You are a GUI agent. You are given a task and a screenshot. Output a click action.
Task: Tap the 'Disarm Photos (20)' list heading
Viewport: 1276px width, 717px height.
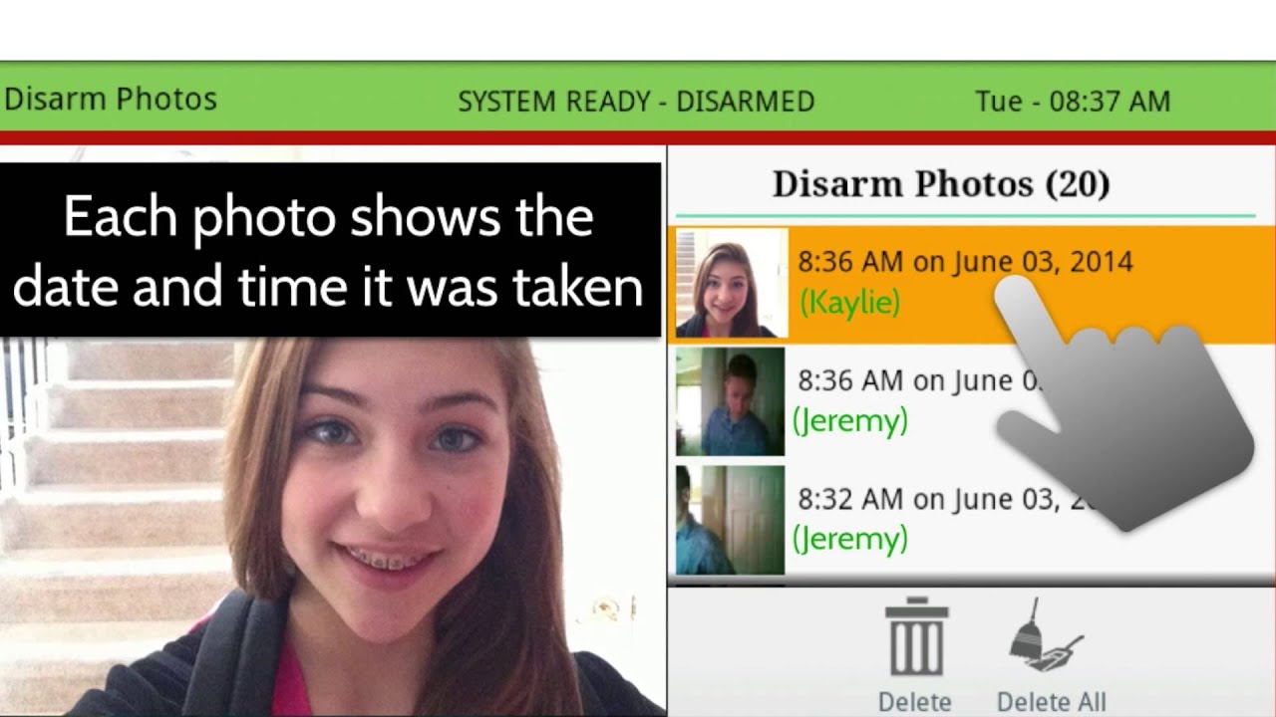941,184
